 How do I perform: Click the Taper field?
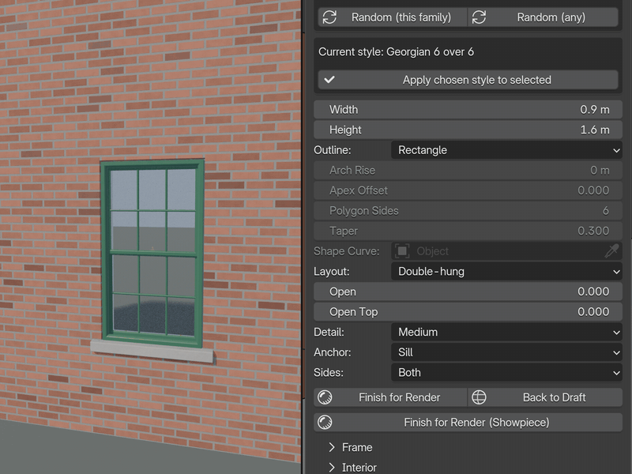point(468,231)
